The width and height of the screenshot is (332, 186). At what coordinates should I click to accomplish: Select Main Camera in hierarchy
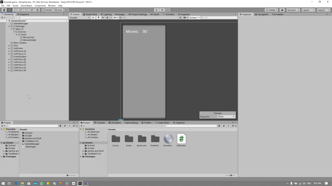click(x=20, y=43)
